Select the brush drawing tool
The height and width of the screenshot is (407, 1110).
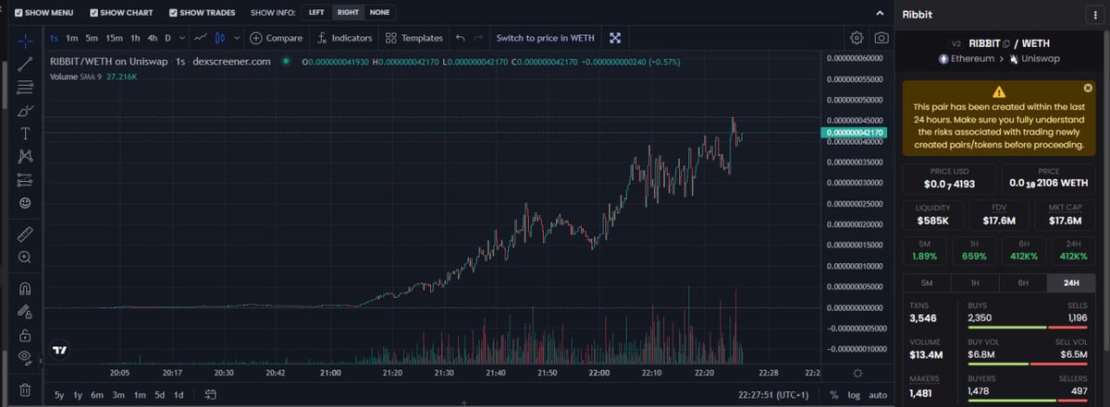26,110
